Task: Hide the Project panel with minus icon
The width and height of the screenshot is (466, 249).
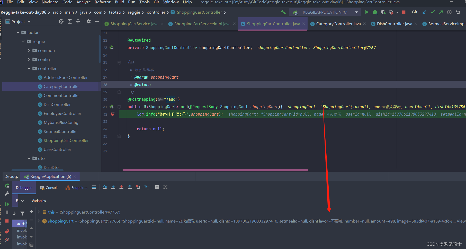Action: click(x=97, y=22)
